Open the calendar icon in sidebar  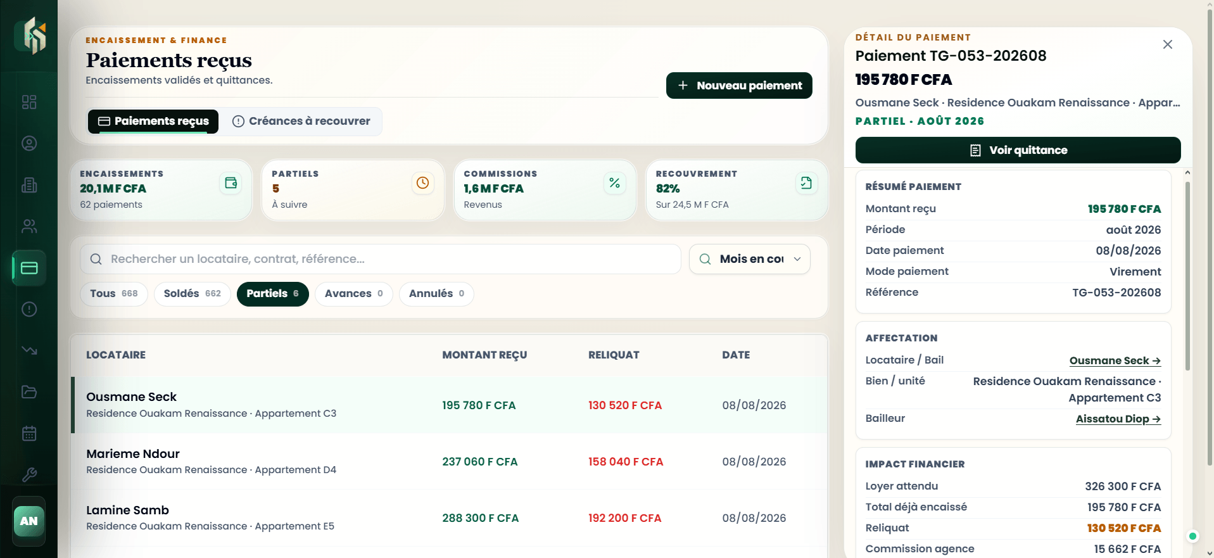[29, 433]
